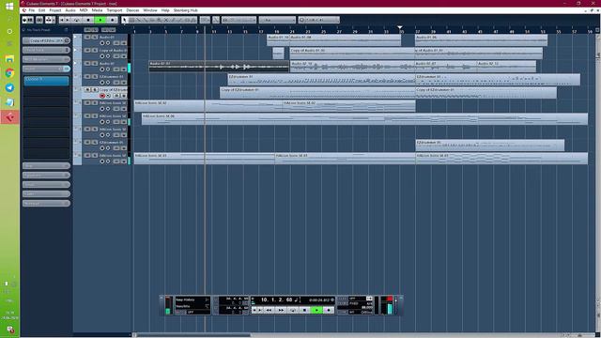
Task: Click the Record button in the transport panel
Action: (329, 310)
